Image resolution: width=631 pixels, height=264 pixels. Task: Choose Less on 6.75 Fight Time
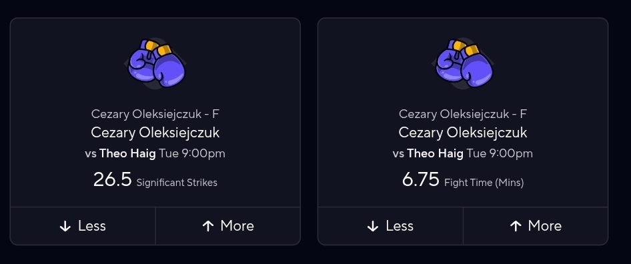(x=390, y=226)
